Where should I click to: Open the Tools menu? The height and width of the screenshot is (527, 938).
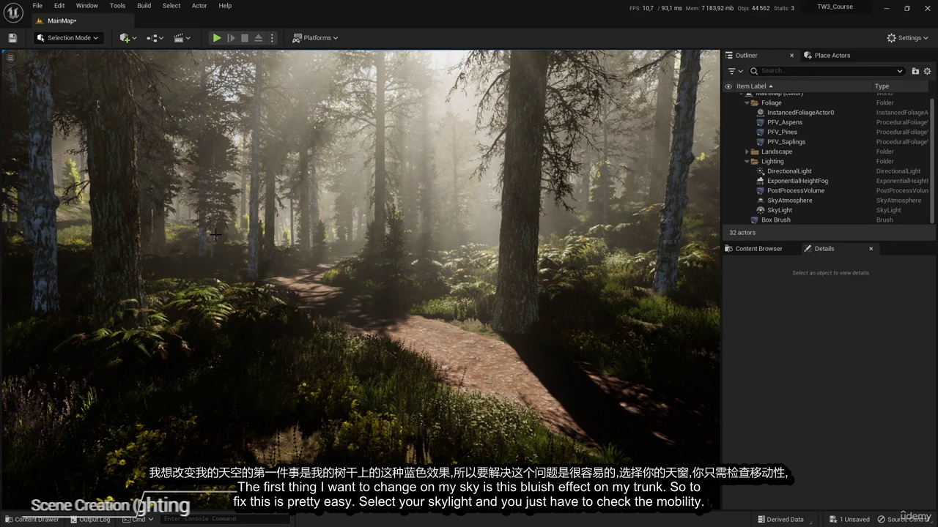click(x=117, y=6)
